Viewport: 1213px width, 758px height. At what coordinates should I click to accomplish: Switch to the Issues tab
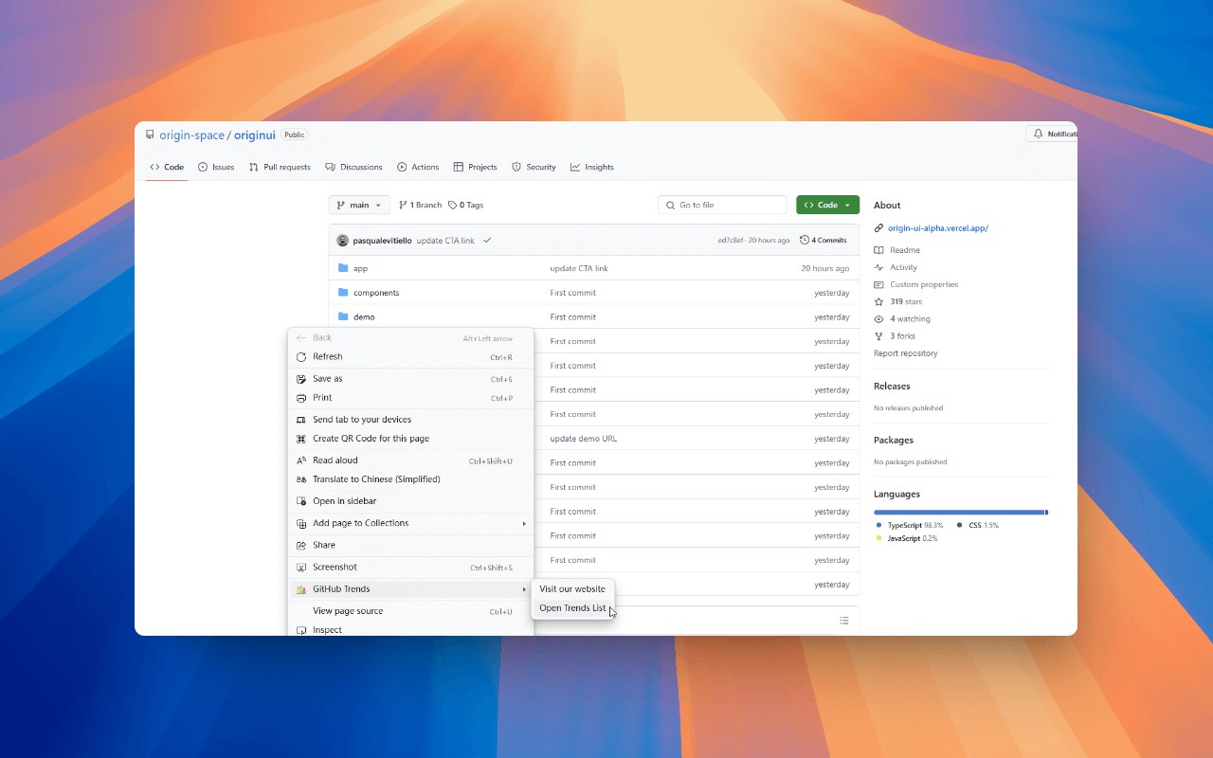[x=216, y=167]
